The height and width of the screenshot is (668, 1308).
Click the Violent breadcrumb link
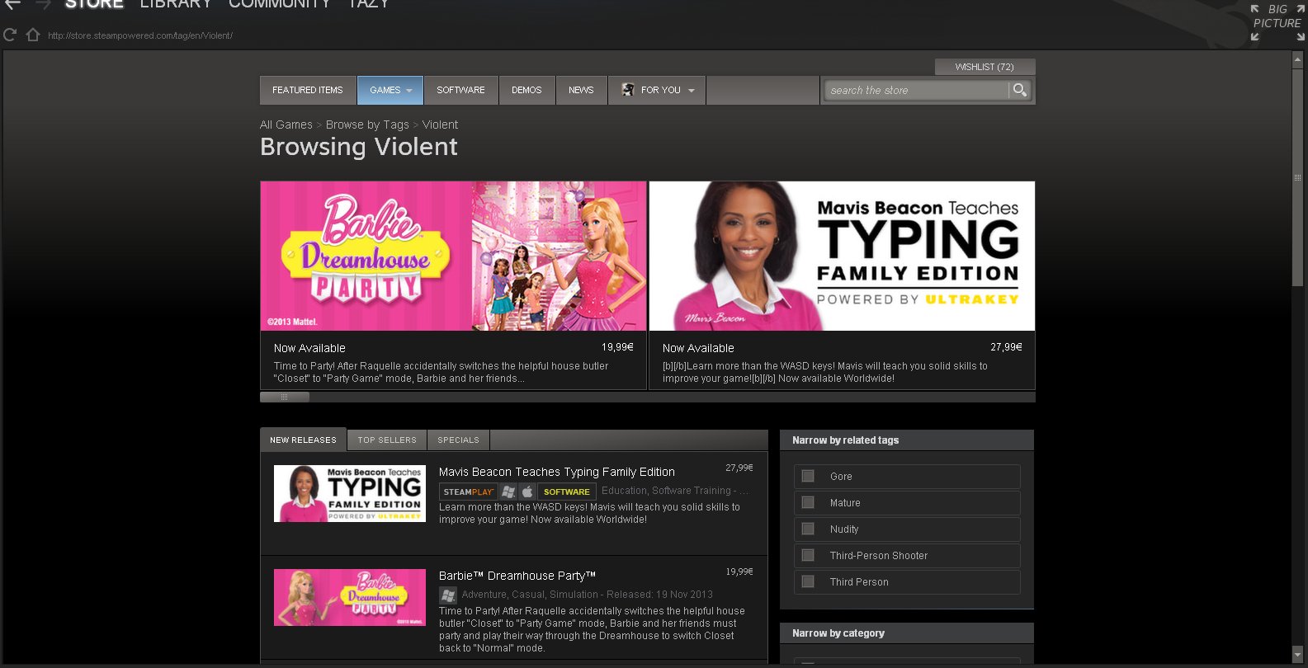tap(440, 125)
